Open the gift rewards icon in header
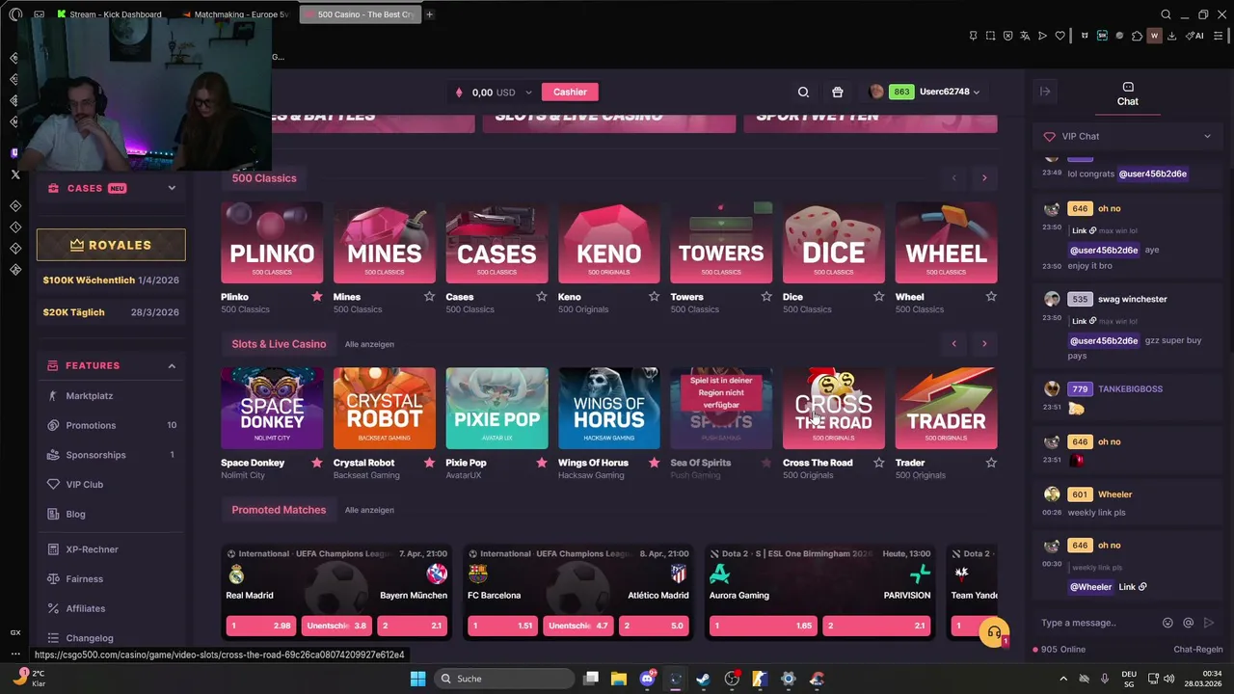1234x694 pixels. 837,92
